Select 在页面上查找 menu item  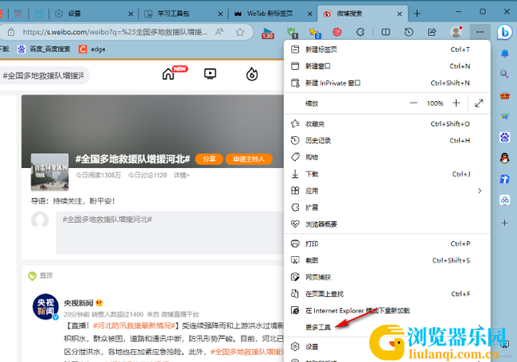tap(387, 294)
